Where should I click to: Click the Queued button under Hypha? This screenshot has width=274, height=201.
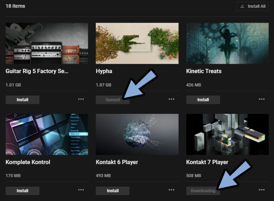(112, 100)
